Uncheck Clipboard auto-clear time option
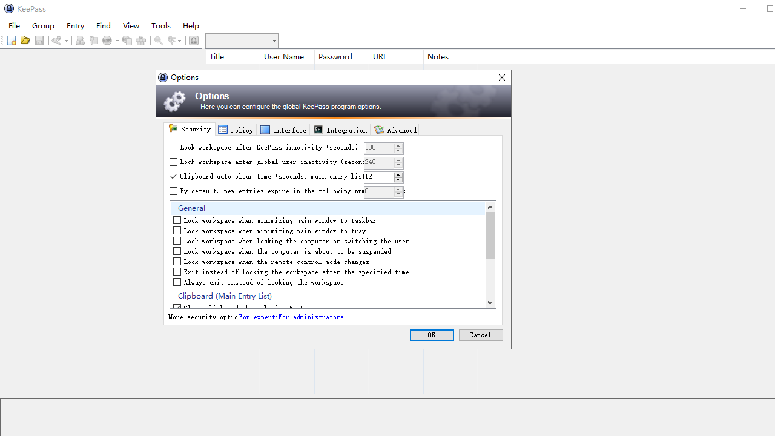Viewport: 775px width, 436px height. point(174,177)
